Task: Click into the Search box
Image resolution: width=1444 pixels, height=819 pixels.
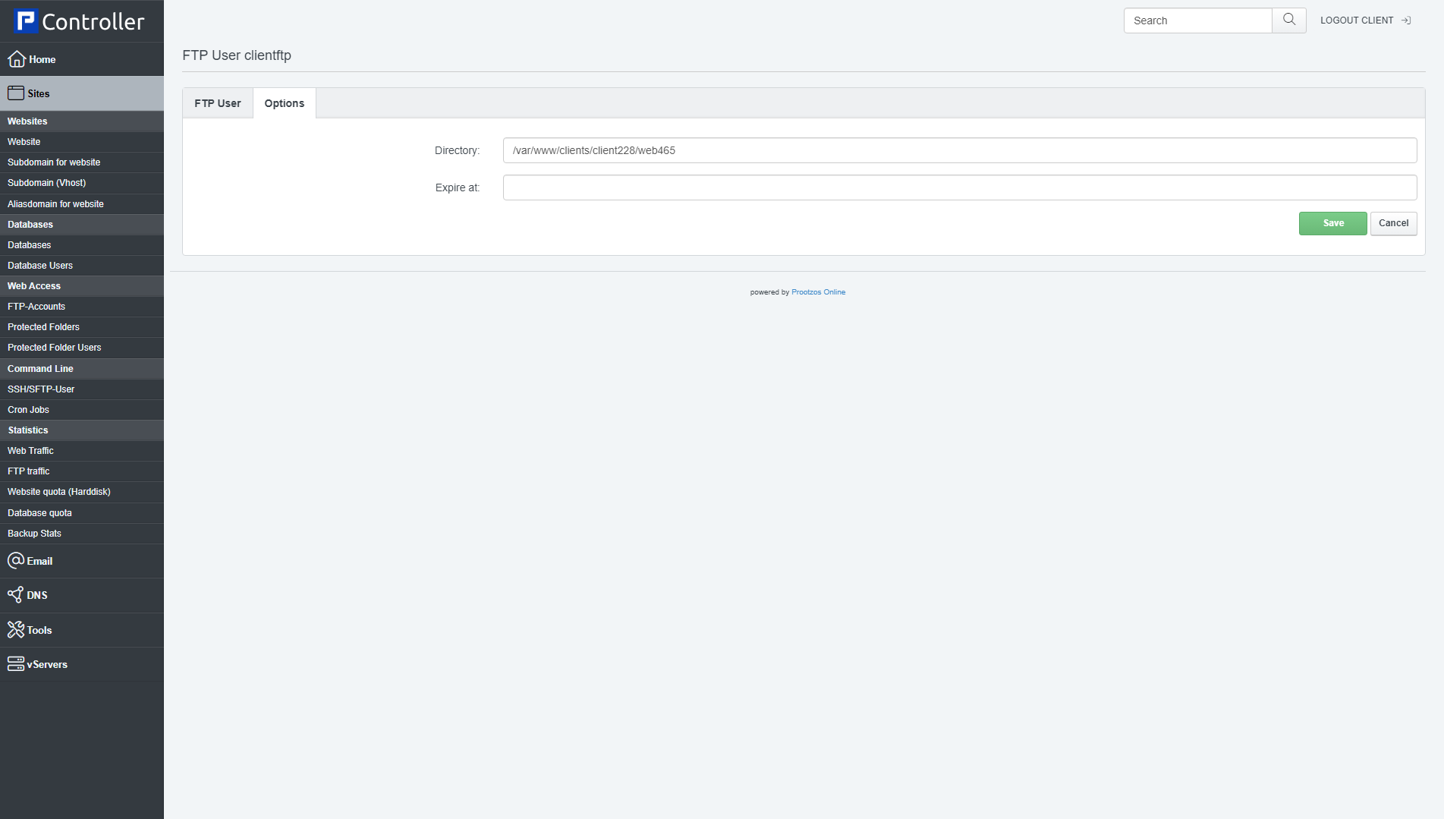Action: pyautogui.click(x=1197, y=20)
